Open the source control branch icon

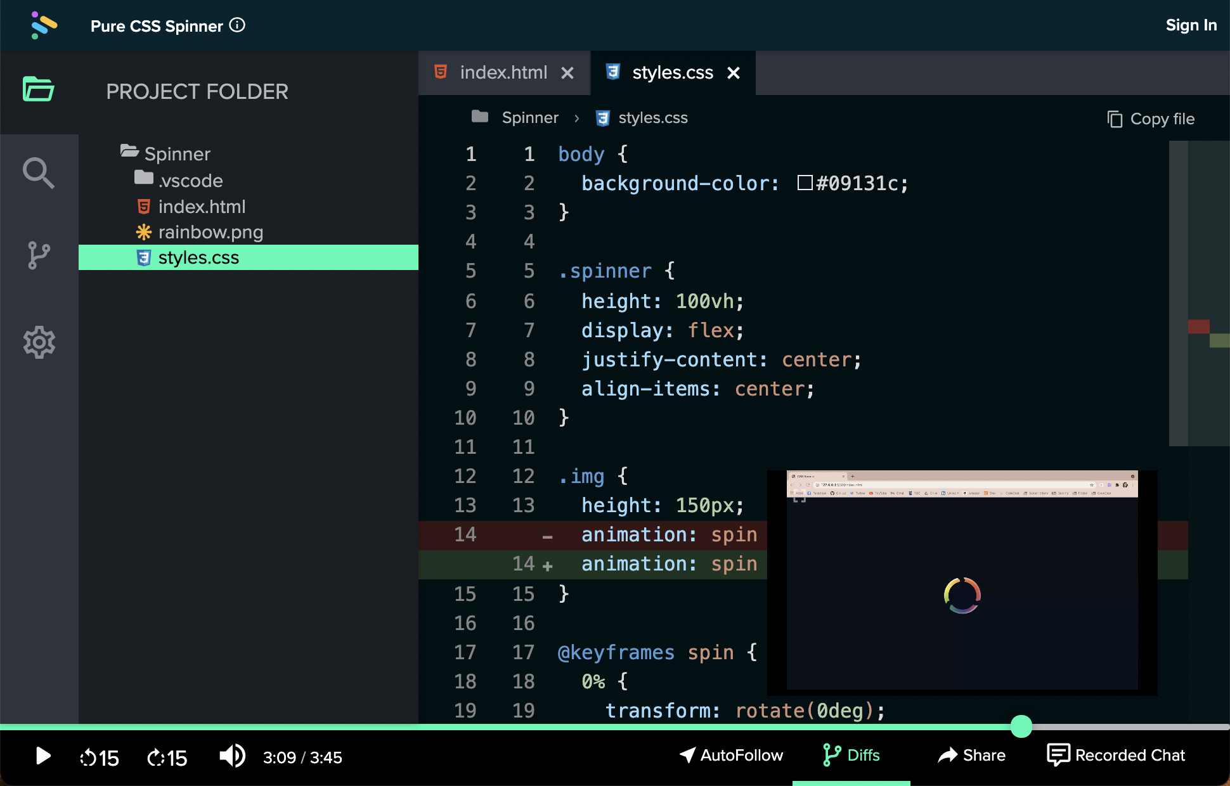click(38, 255)
